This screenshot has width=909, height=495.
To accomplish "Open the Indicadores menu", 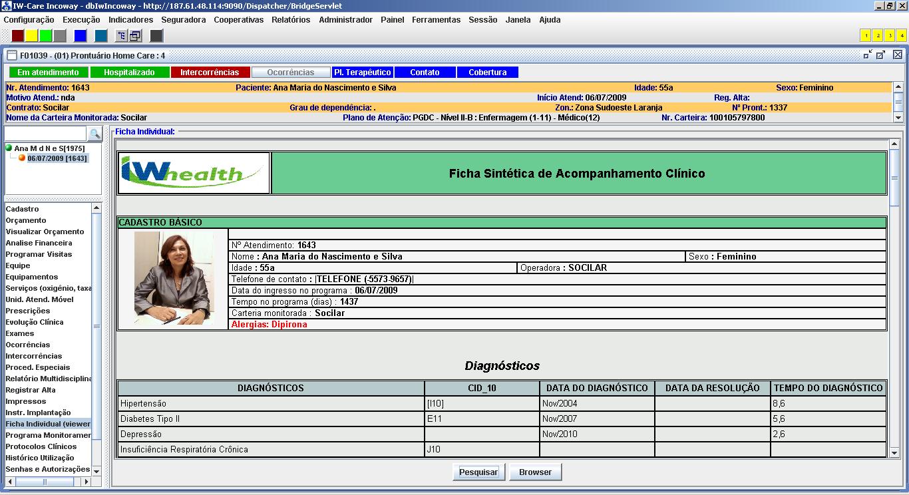I will (130, 20).
